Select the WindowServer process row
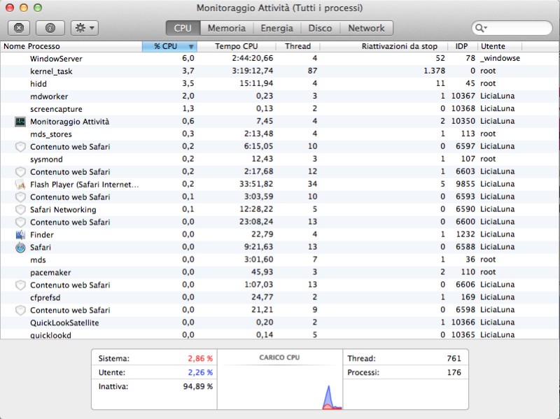The width and height of the screenshot is (560, 419). point(279,59)
